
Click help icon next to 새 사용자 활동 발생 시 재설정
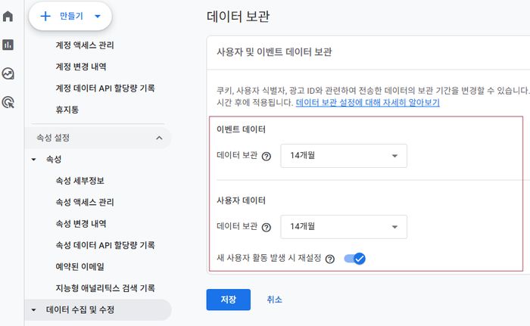click(330, 259)
